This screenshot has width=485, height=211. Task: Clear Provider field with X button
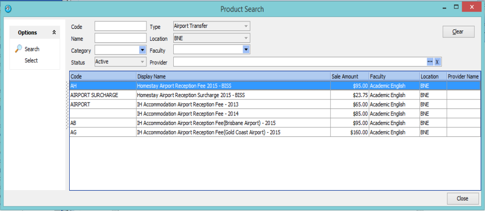tap(437, 62)
